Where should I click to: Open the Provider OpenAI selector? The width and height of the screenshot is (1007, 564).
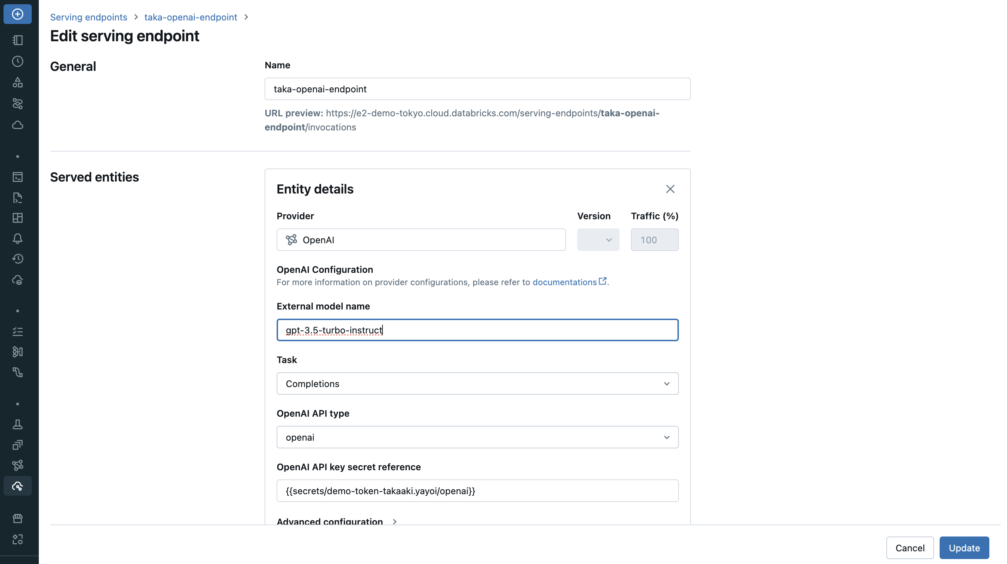click(x=421, y=240)
